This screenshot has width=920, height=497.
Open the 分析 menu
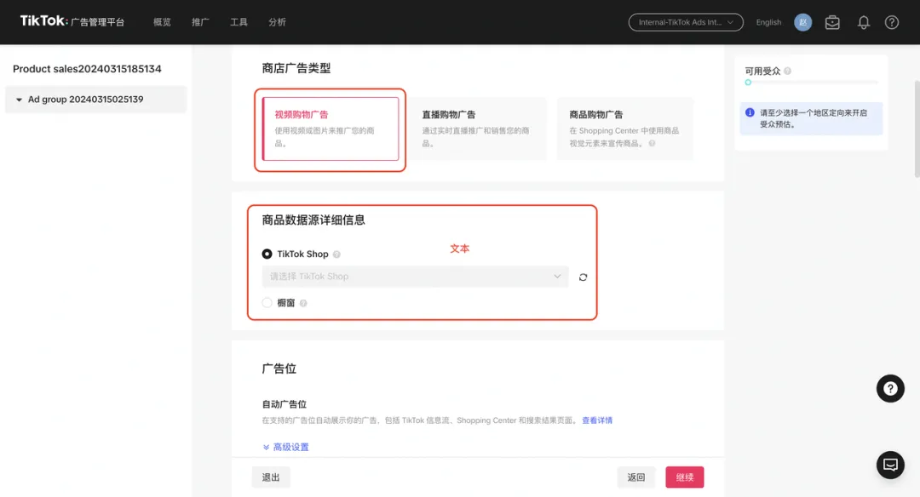pyautogui.click(x=277, y=22)
